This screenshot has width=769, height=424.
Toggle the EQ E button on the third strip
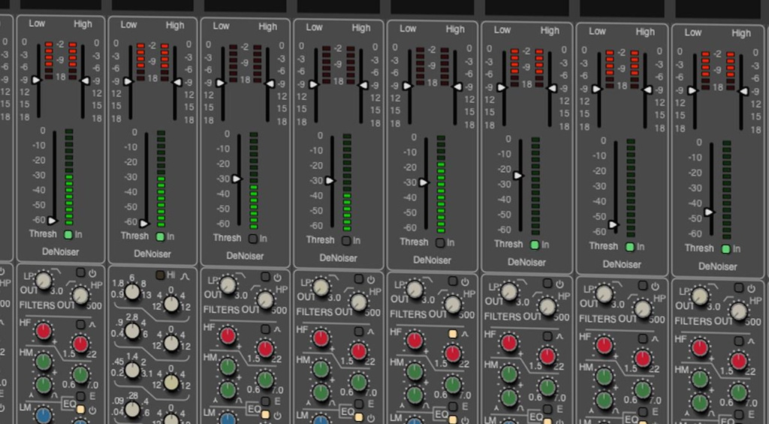tap(265, 401)
